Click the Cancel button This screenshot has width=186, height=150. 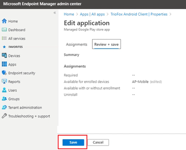(98, 143)
